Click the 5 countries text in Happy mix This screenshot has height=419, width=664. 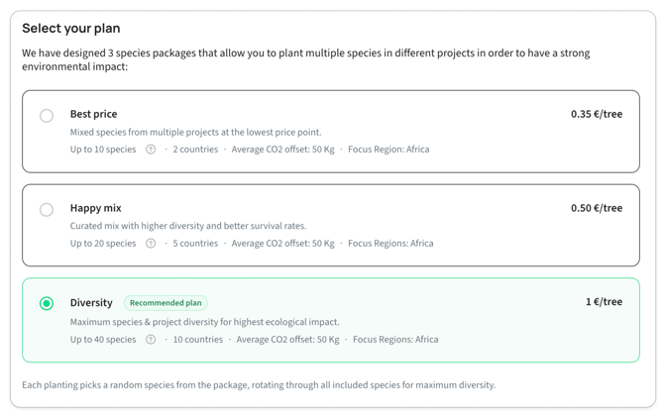tap(195, 244)
